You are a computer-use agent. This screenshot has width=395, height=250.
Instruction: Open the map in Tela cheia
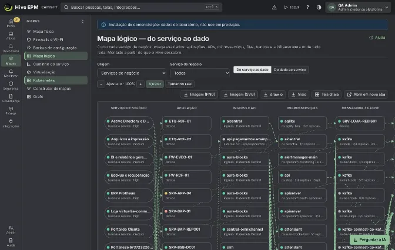pyautogui.click(x=326, y=94)
